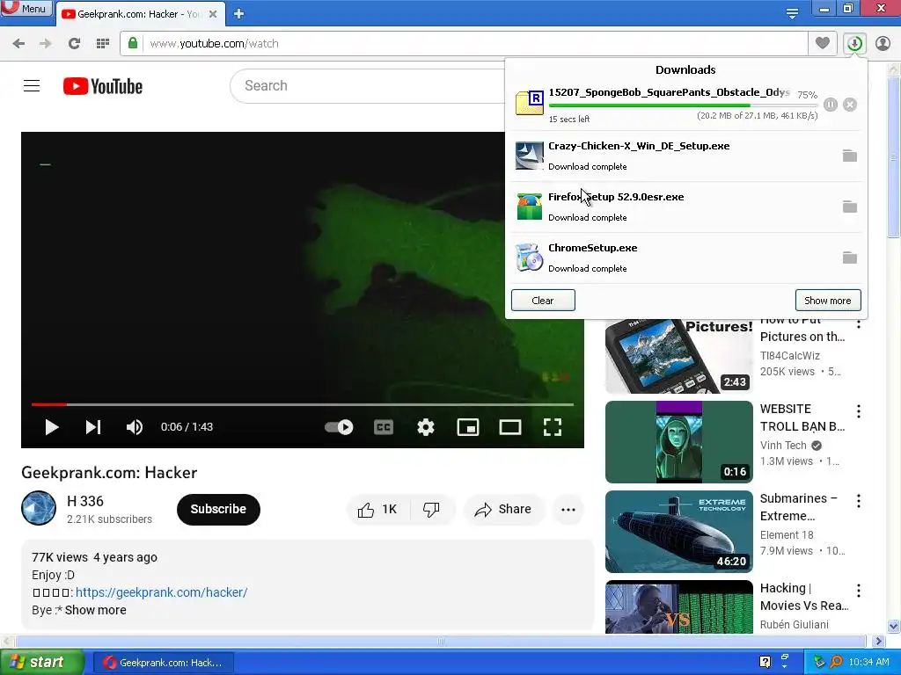Seek on the video progress bar

coord(303,404)
